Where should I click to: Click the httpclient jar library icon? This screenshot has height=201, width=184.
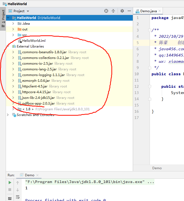click(20, 86)
